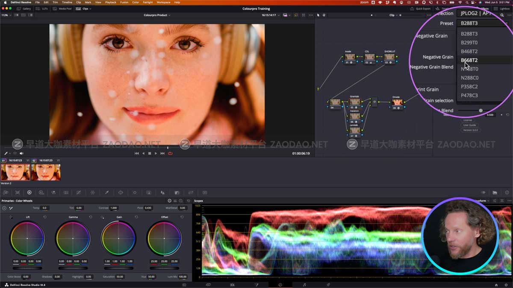Click Quick Export

421,9
